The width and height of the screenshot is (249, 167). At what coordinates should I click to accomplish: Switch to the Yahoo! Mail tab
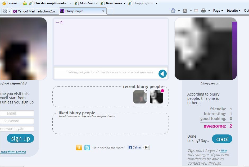pos(35,11)
